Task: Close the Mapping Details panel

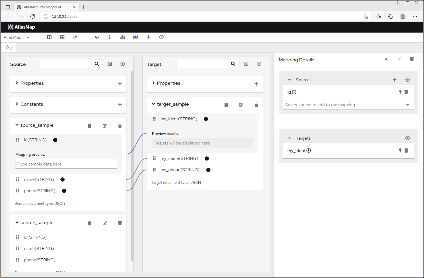Action: 386,59
